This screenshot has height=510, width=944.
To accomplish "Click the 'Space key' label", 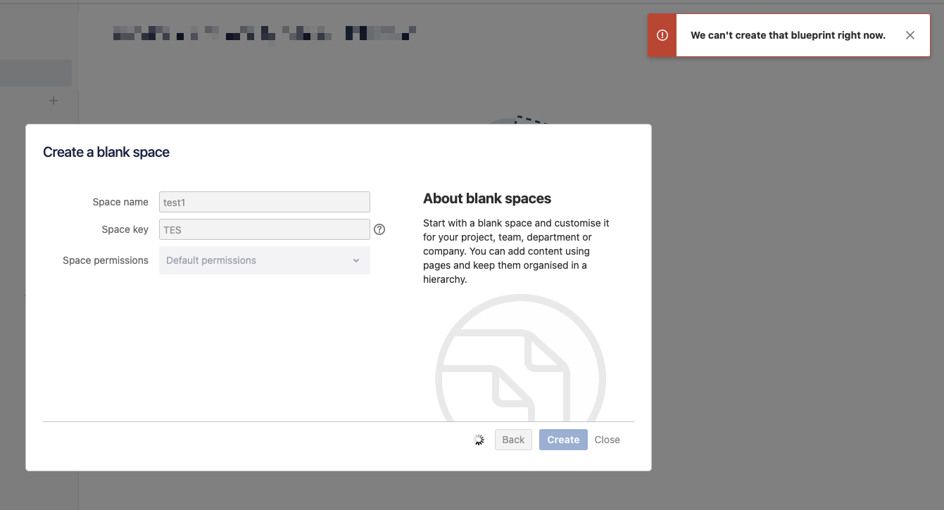I will tap(125, 229).
